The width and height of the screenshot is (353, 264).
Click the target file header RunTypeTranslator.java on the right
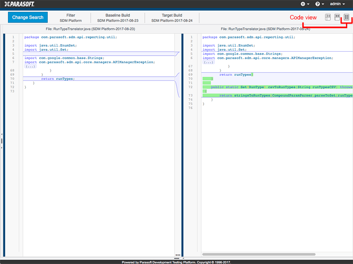click(266, 29)
